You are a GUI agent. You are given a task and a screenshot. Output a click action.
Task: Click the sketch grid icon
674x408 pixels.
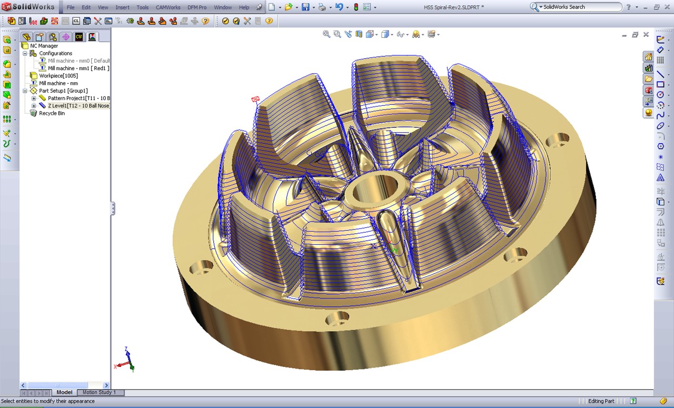[x=660, y=61]
